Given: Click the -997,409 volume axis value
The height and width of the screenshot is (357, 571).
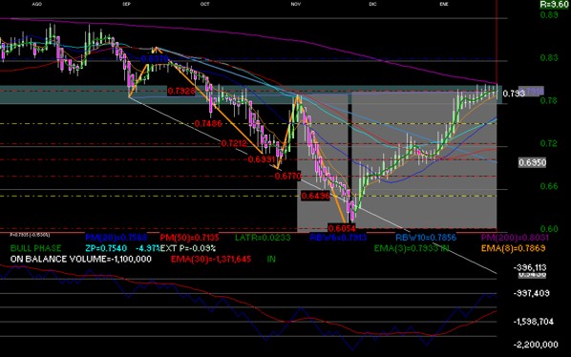Looking at the screenshot, I should 531,293.
